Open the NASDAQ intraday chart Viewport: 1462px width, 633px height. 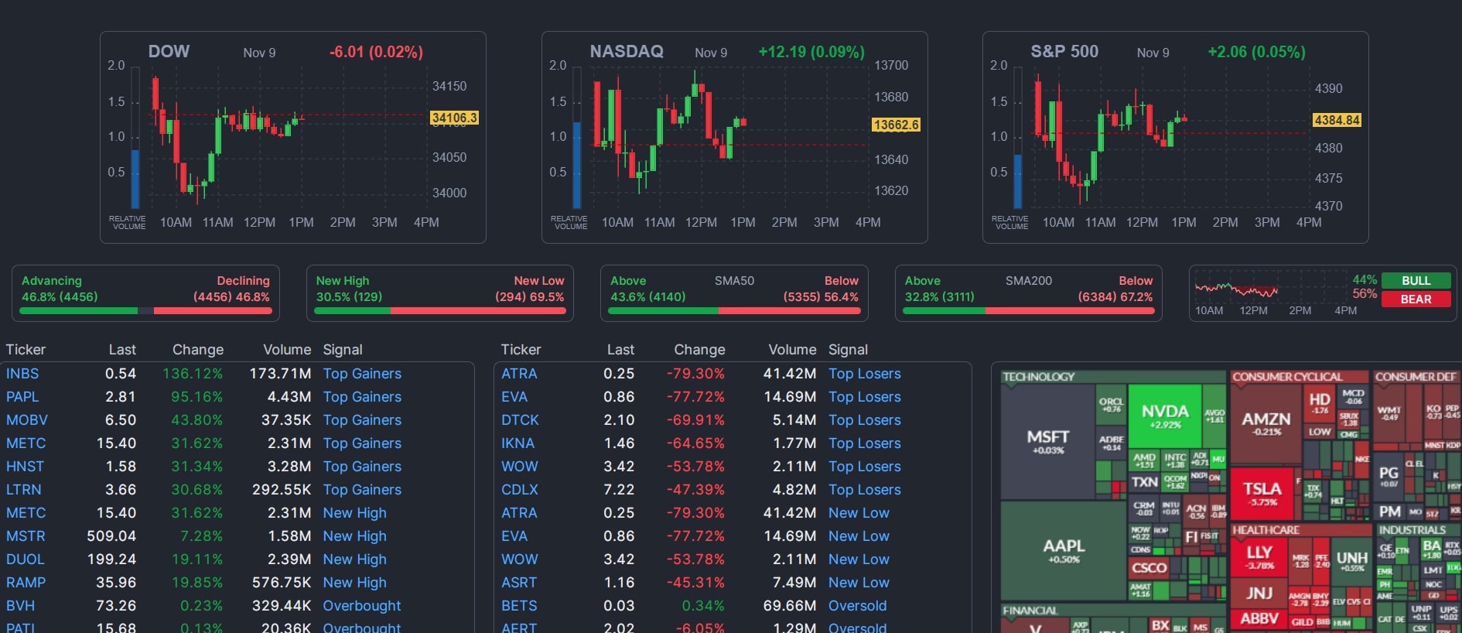click(x=735, y=138)
